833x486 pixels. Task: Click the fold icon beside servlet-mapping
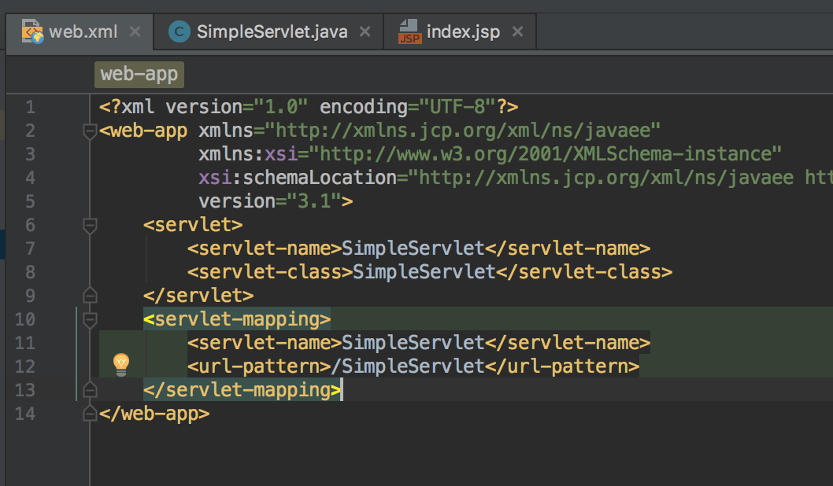pos(89,318)
